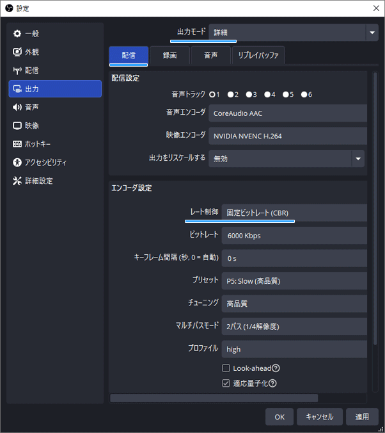
Task: Confirm with the OK button
Action: [279, 417]
